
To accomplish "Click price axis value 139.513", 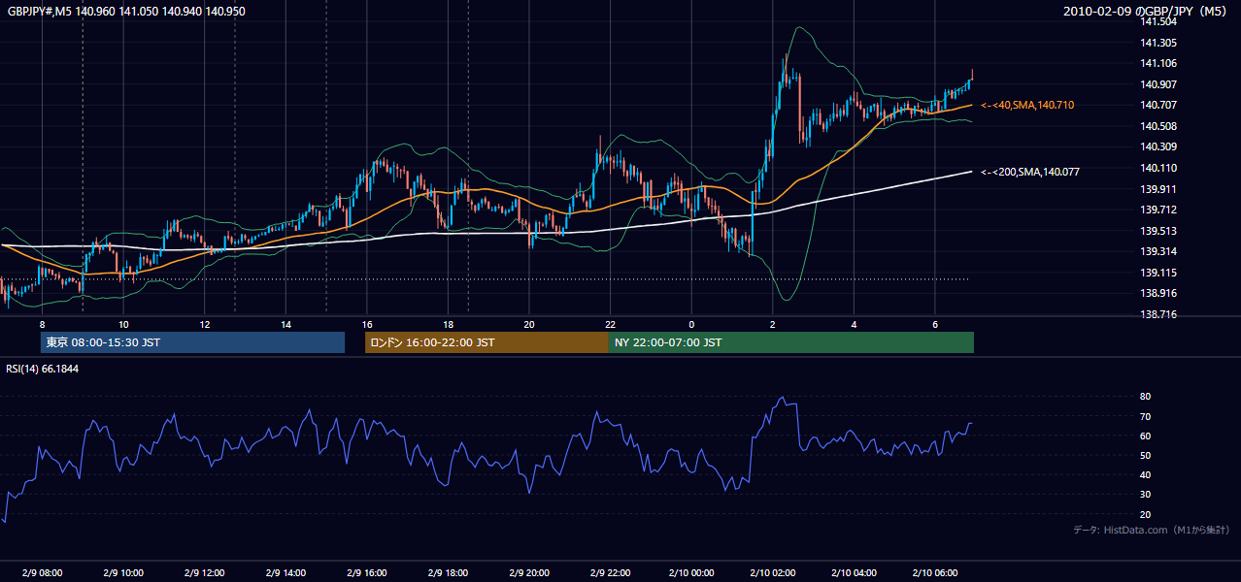I will 1158,231.
